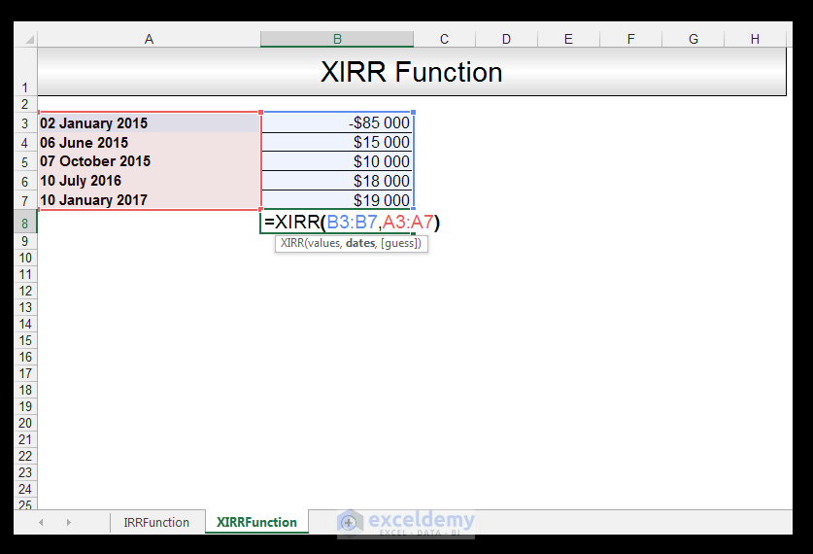
Task: Select row 8 header
Action: pos(25,224)
